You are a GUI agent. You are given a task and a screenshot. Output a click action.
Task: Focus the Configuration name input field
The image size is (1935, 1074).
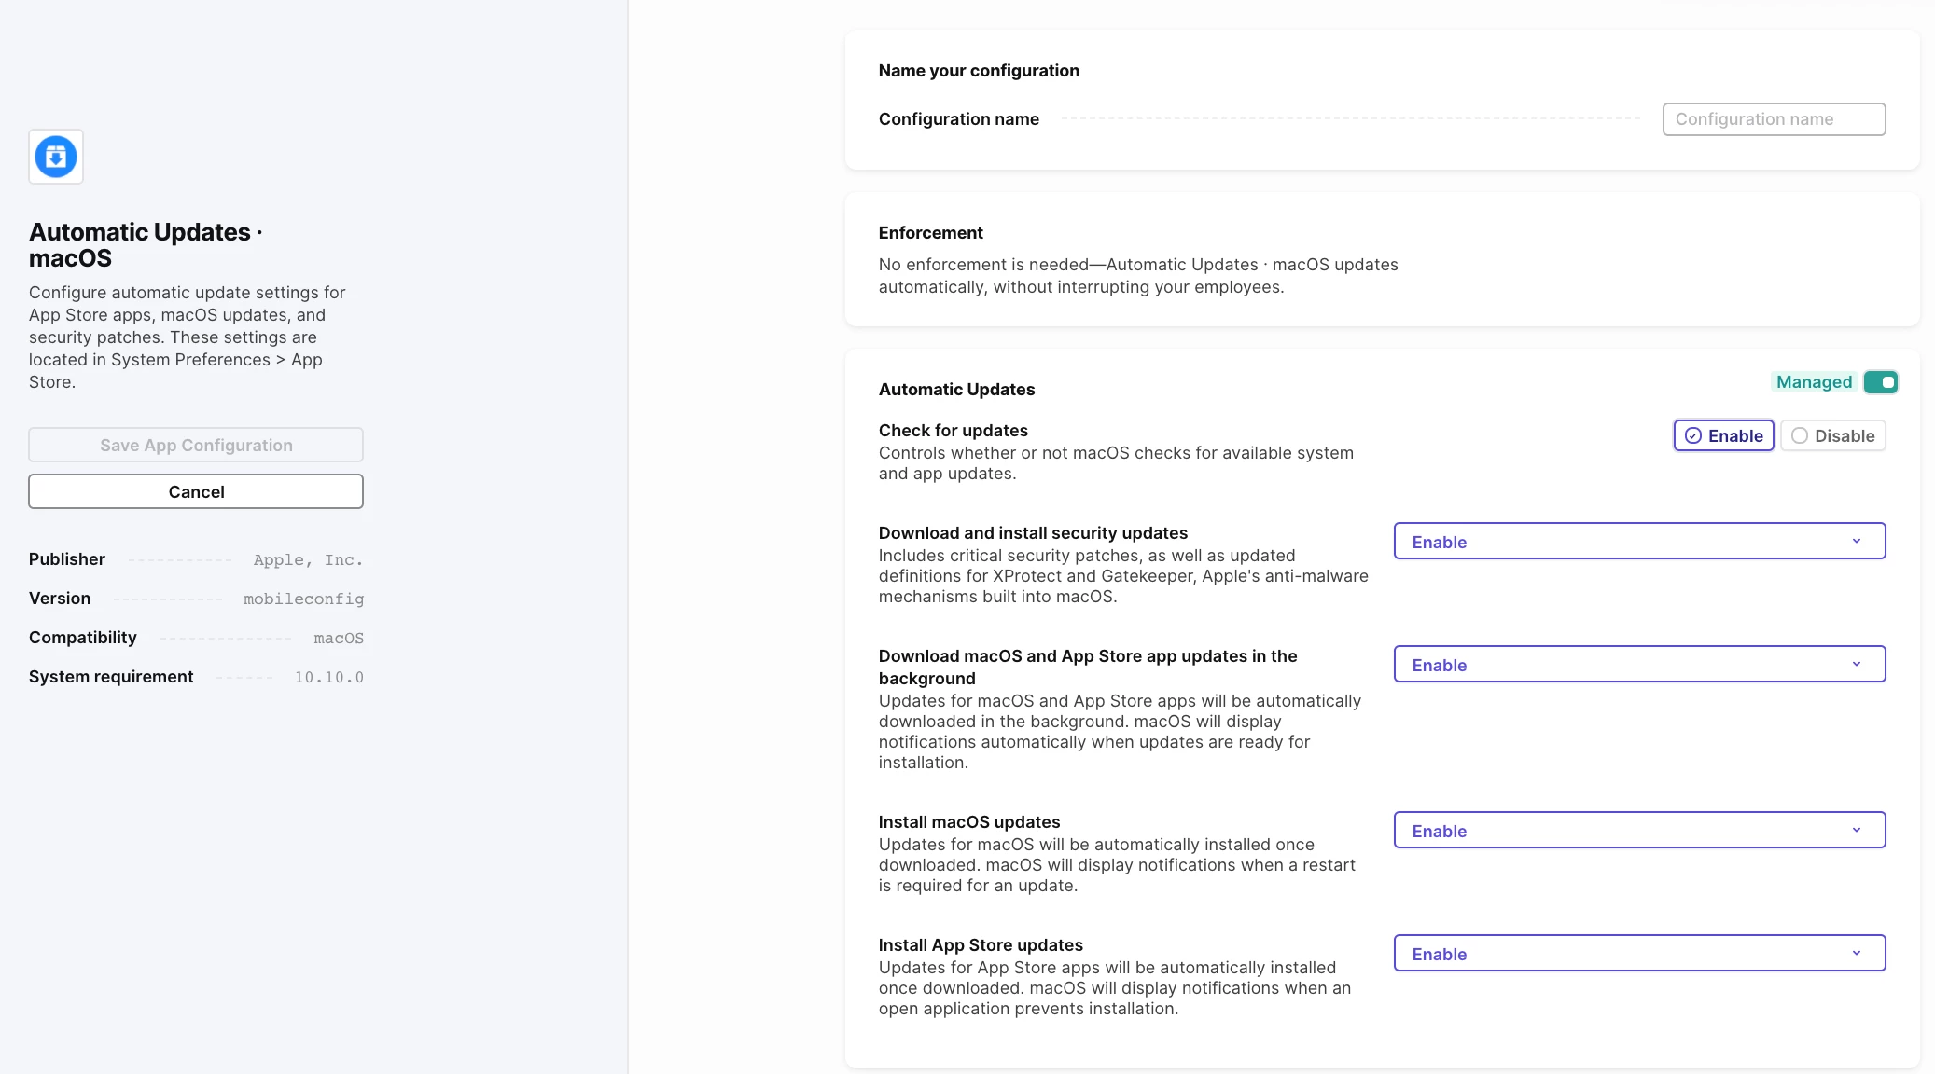click(1774, 119)
